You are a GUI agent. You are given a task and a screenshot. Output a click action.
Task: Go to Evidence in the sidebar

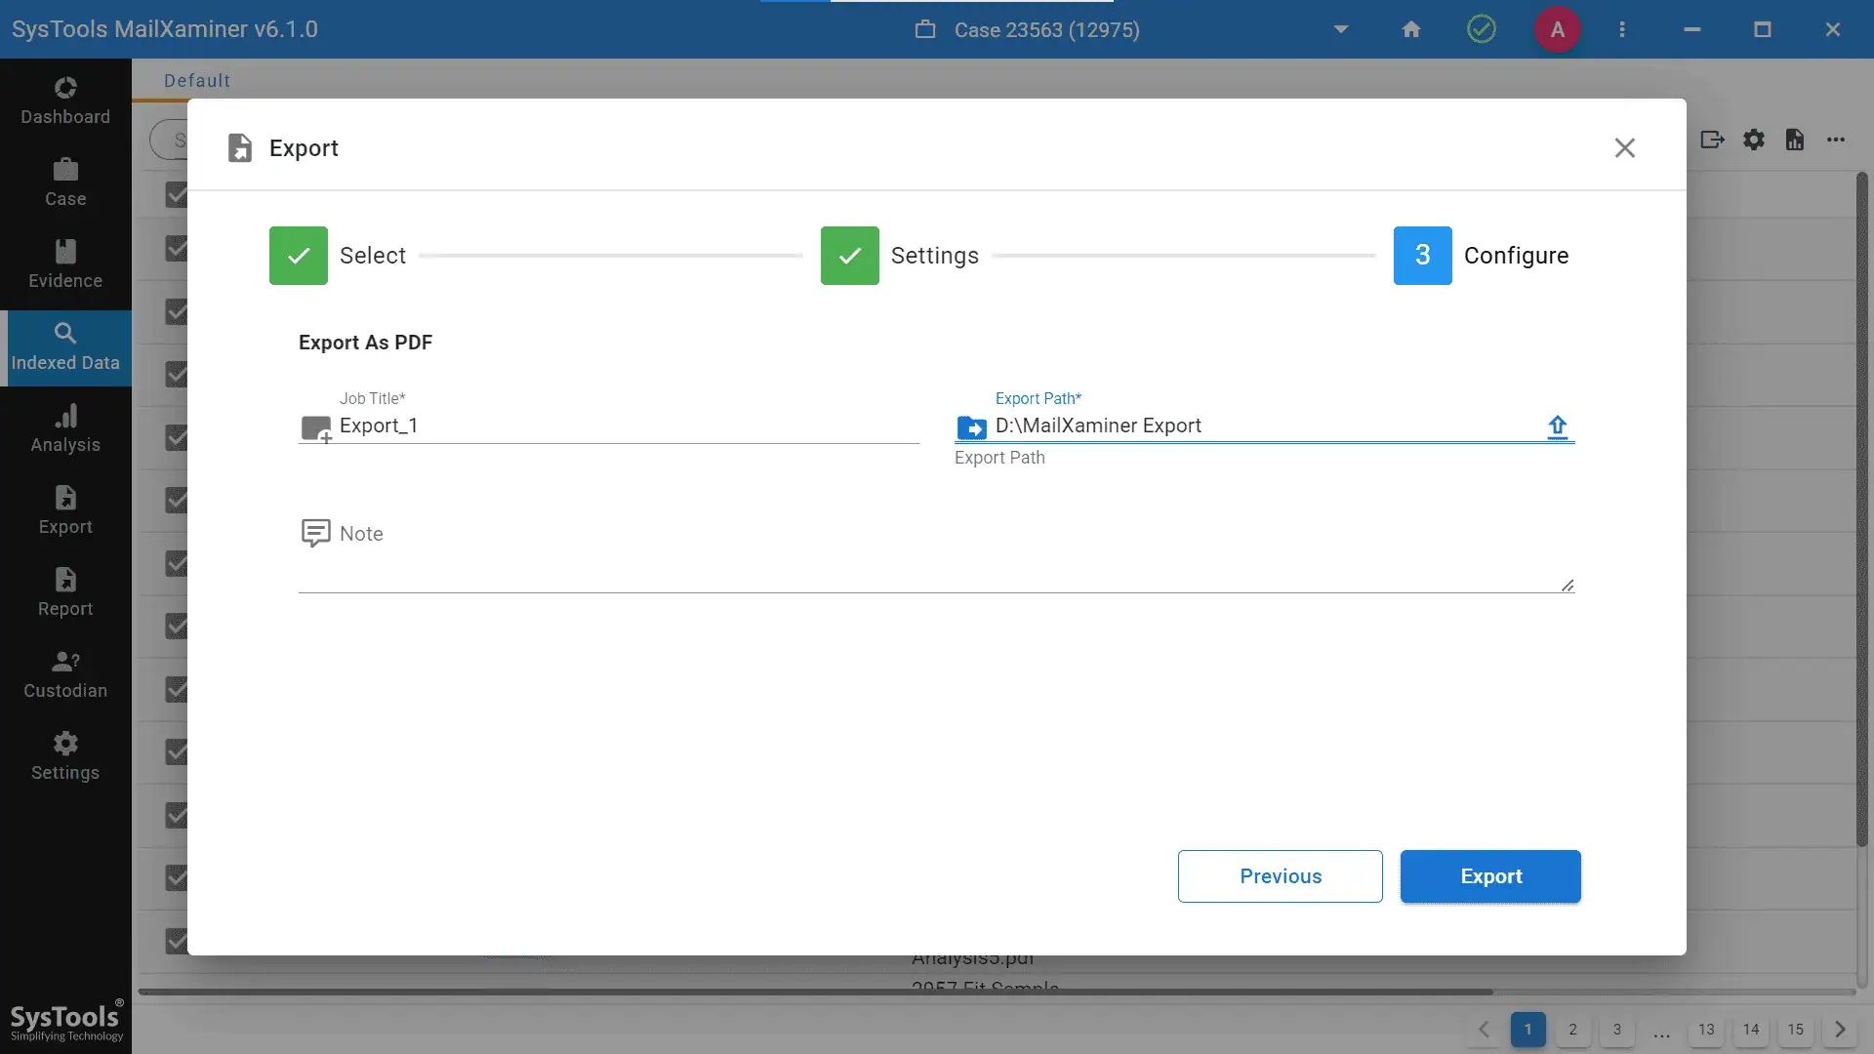click(65, 264)
